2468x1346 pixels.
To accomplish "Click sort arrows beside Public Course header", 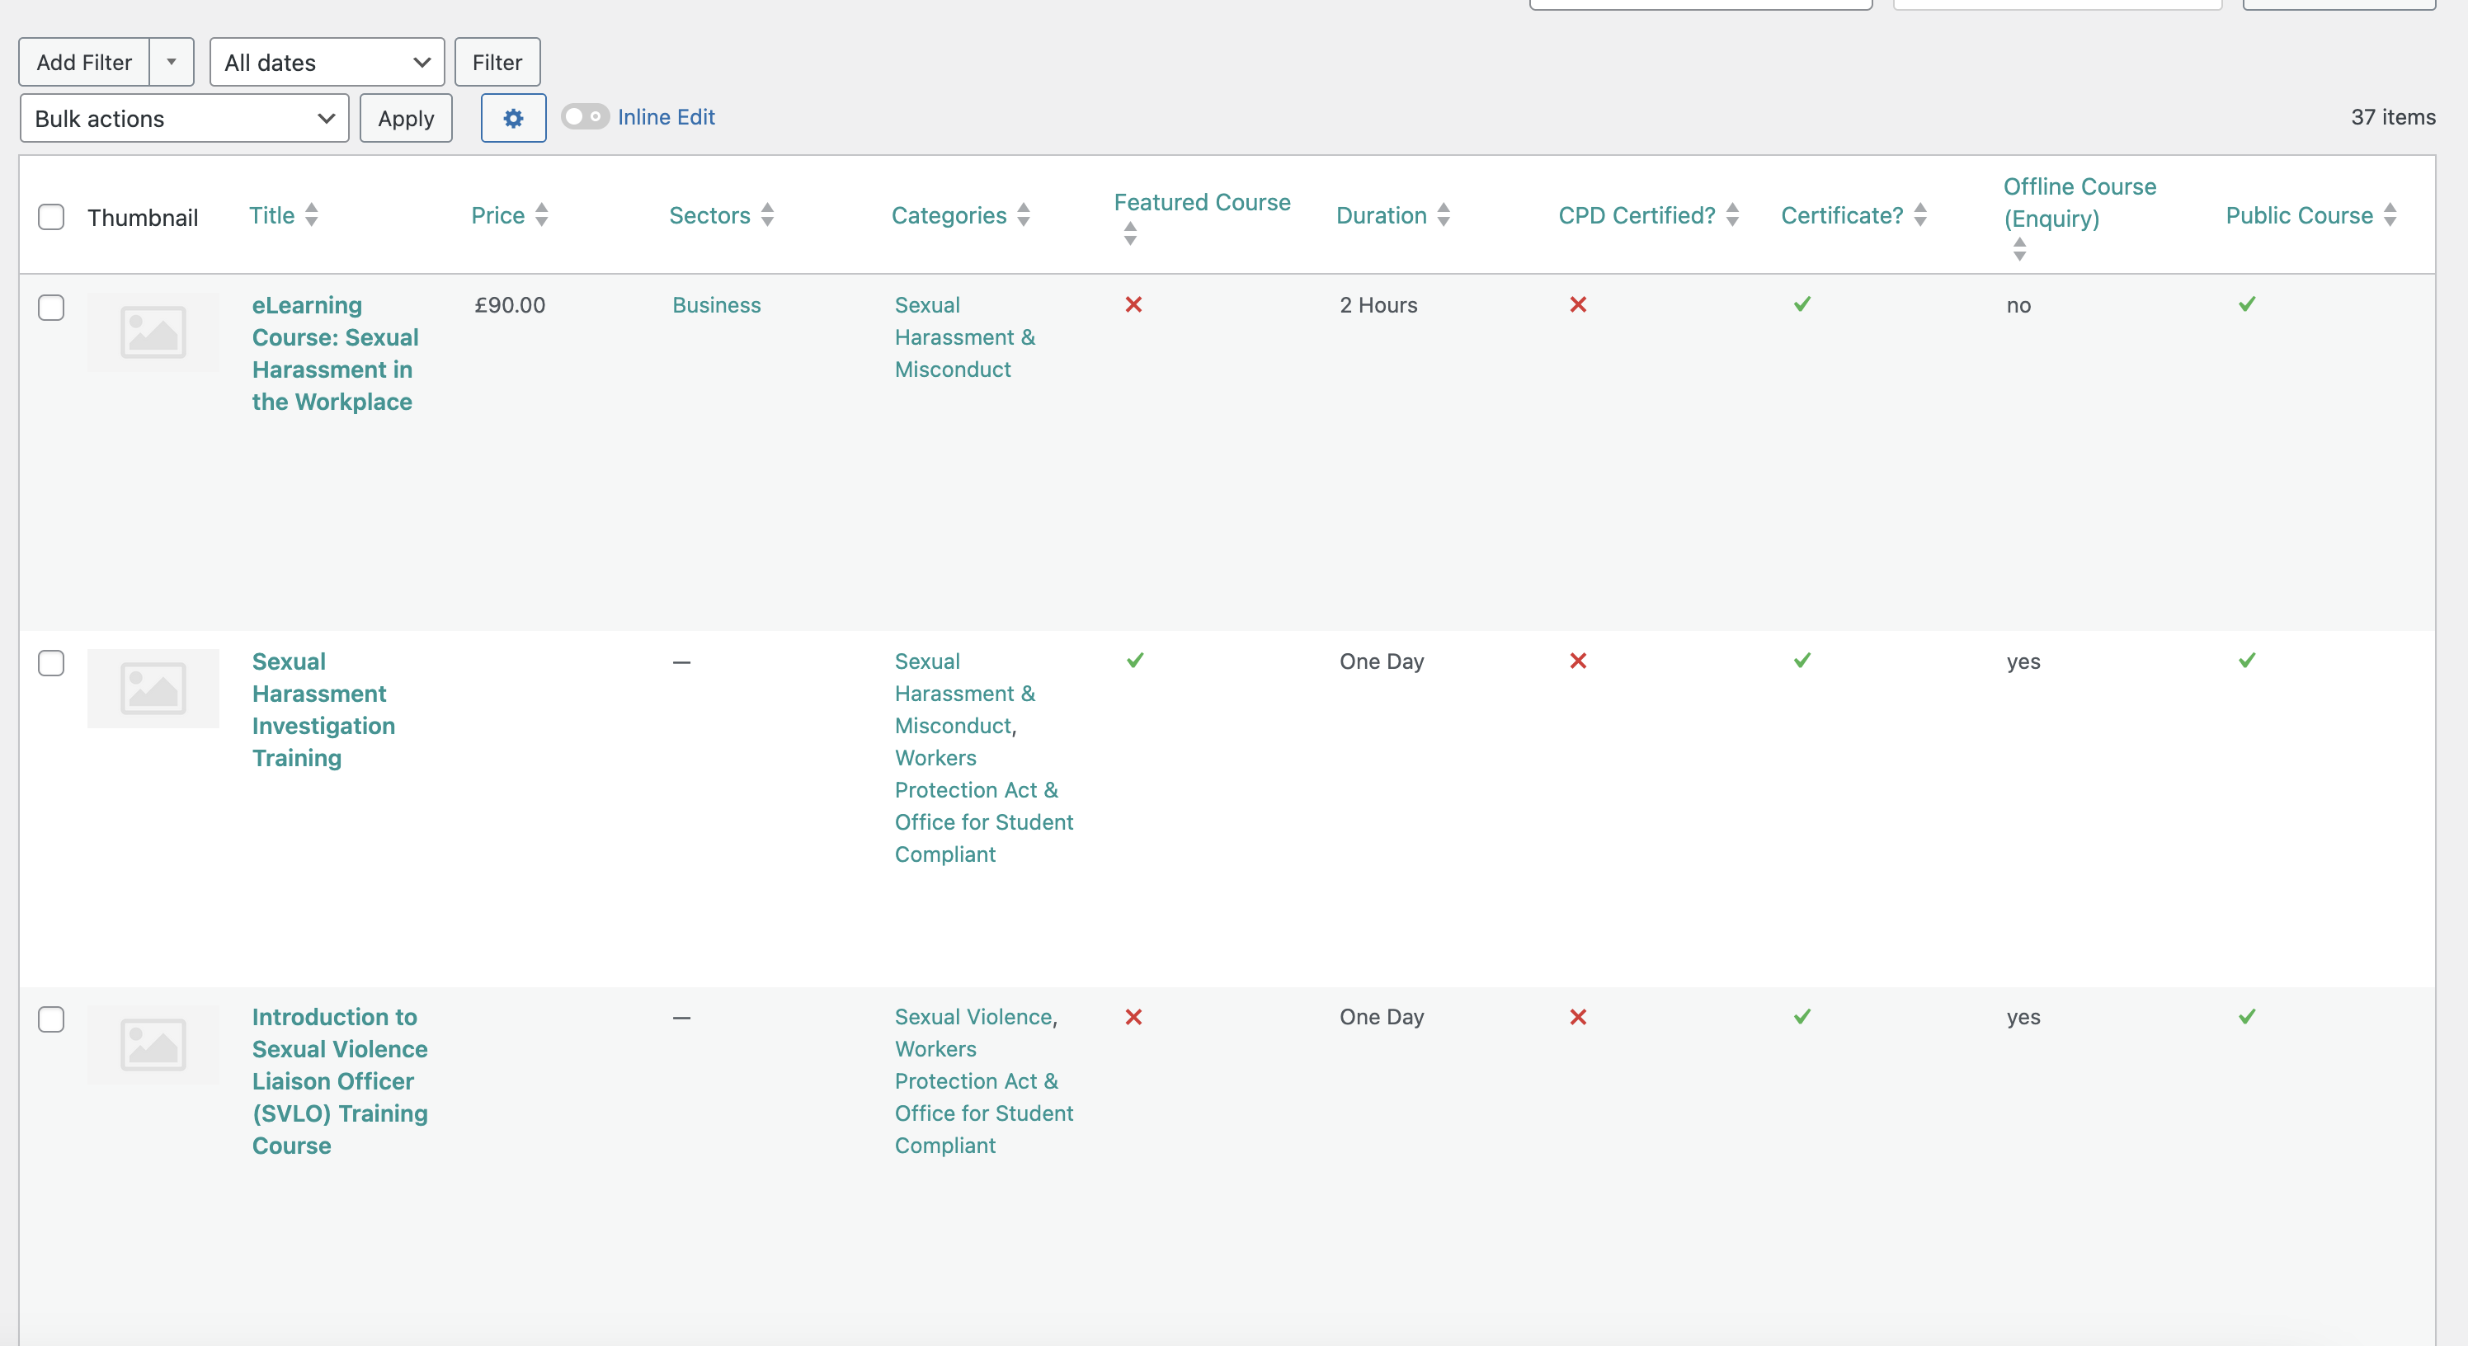I will pyautogui.click(x=2390, y=214).
